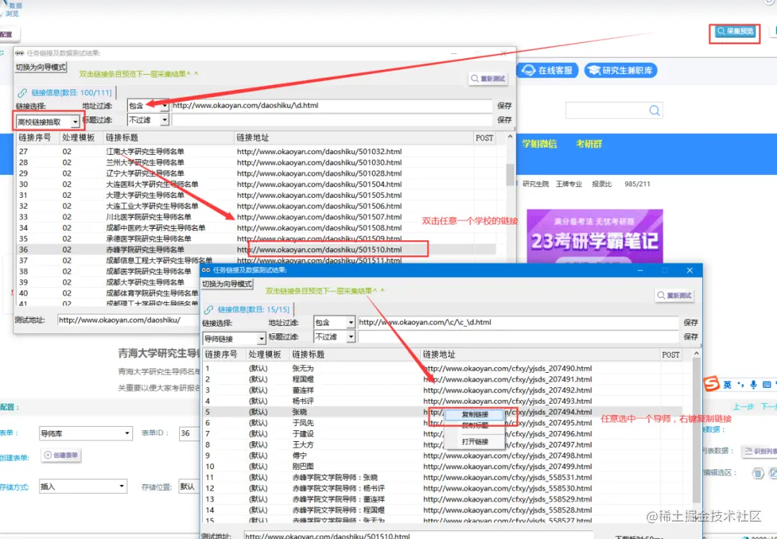Click 保存 beside address filter in back window

click(x=504, y=106)
